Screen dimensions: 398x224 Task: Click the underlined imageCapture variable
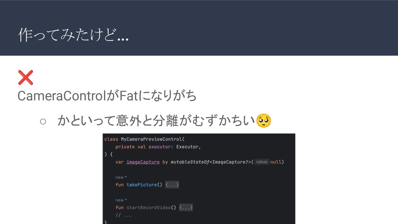pyautogui.click(x=143, y=162)
